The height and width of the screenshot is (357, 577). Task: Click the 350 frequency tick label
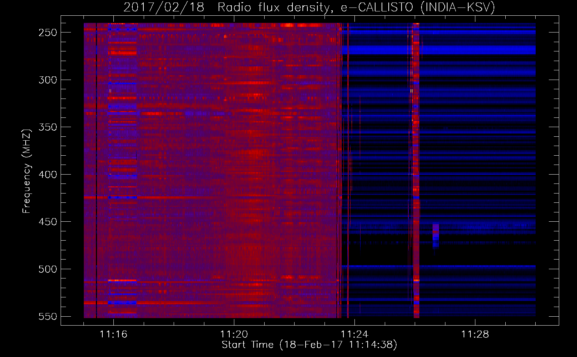(x=48, y=127)
